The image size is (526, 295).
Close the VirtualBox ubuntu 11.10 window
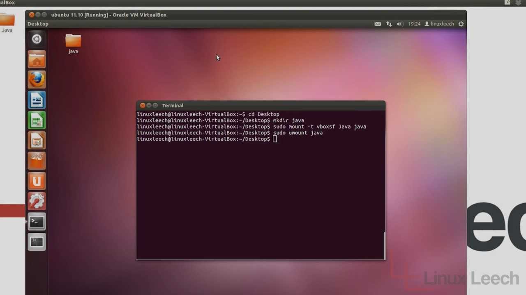32,15
